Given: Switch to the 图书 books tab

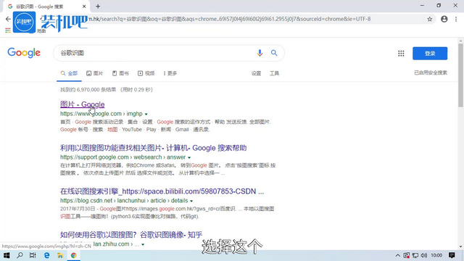Looking at the screenshot, I should [x=120, y=73].
